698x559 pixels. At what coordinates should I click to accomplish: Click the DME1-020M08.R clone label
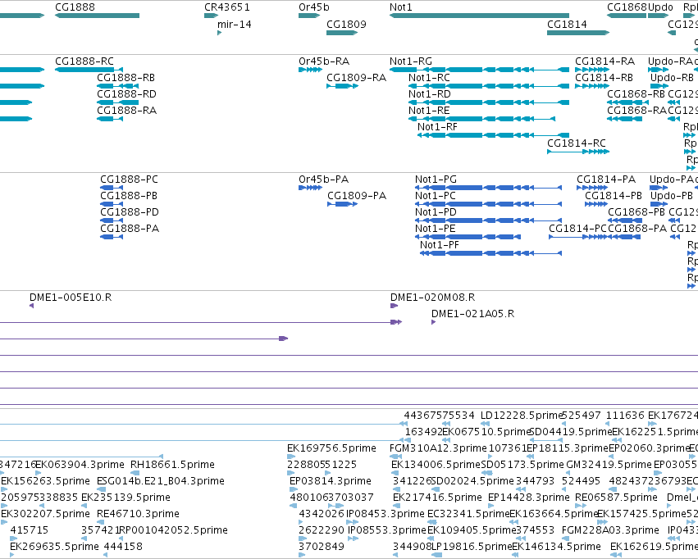coord(433,297)
